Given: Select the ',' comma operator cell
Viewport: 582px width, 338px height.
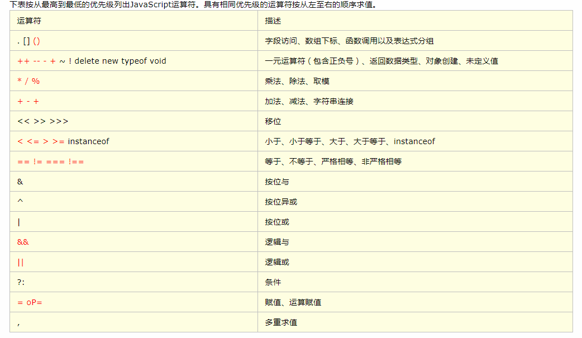Looking at the screenshot, I should tap(133, 322).
